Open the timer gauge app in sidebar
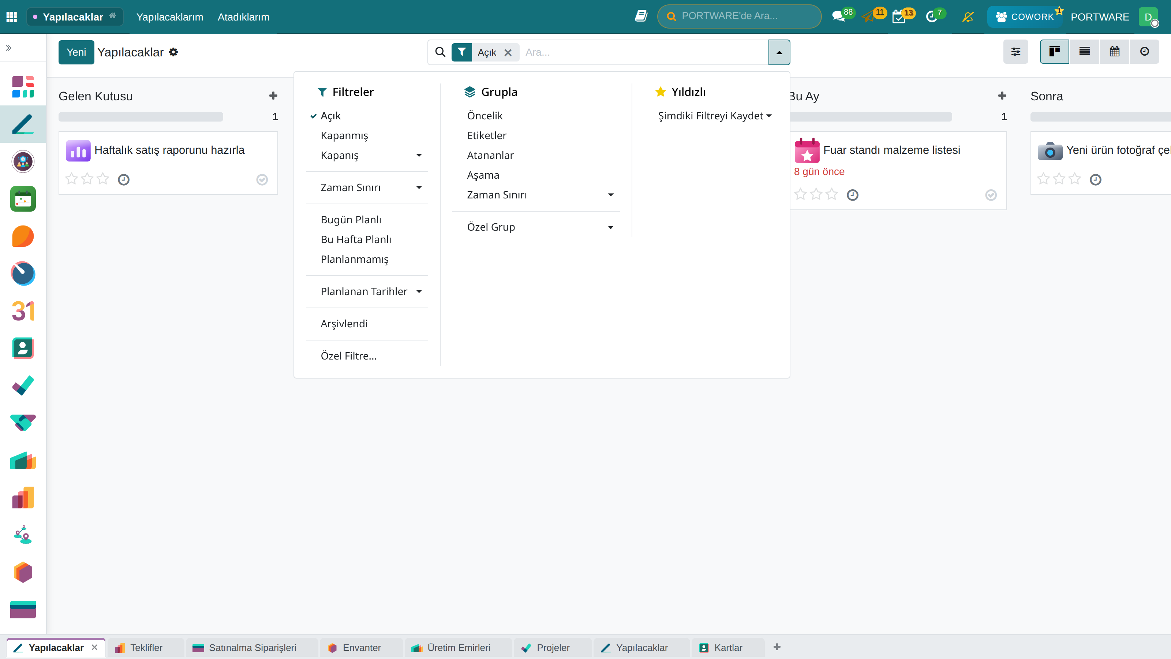The image size is (1171, 659). point(23,274)
